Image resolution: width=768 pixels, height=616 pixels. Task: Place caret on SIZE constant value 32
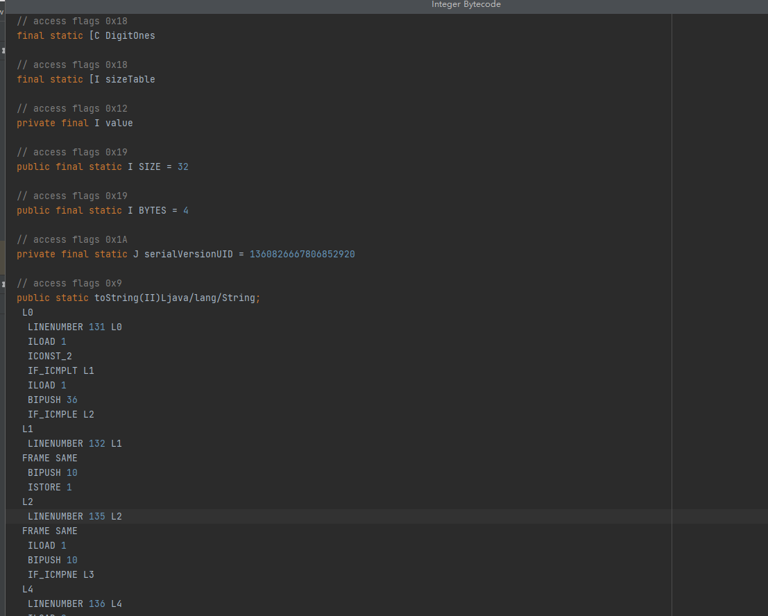[x=182, y=167]
